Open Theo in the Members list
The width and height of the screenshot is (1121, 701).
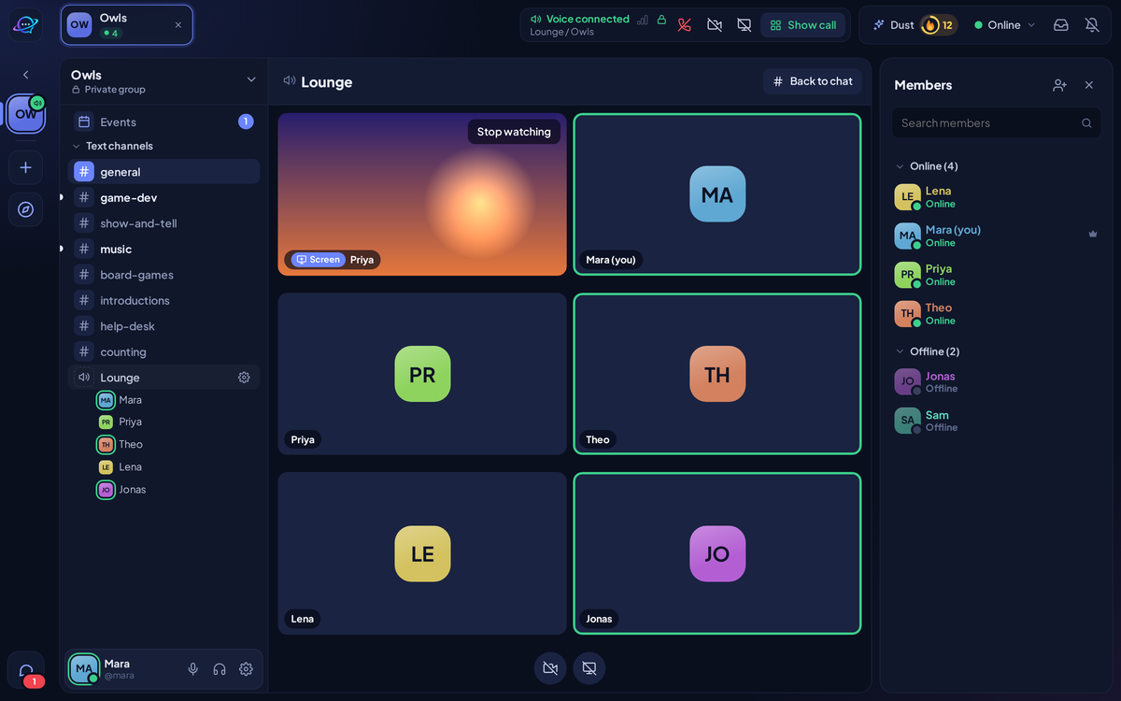(996, 314)
